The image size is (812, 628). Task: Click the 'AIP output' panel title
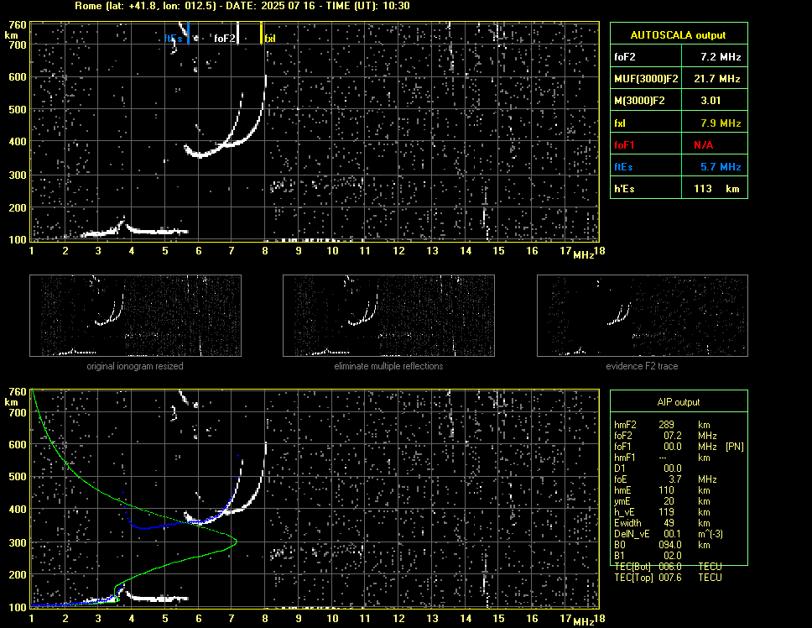pos(678,402)
